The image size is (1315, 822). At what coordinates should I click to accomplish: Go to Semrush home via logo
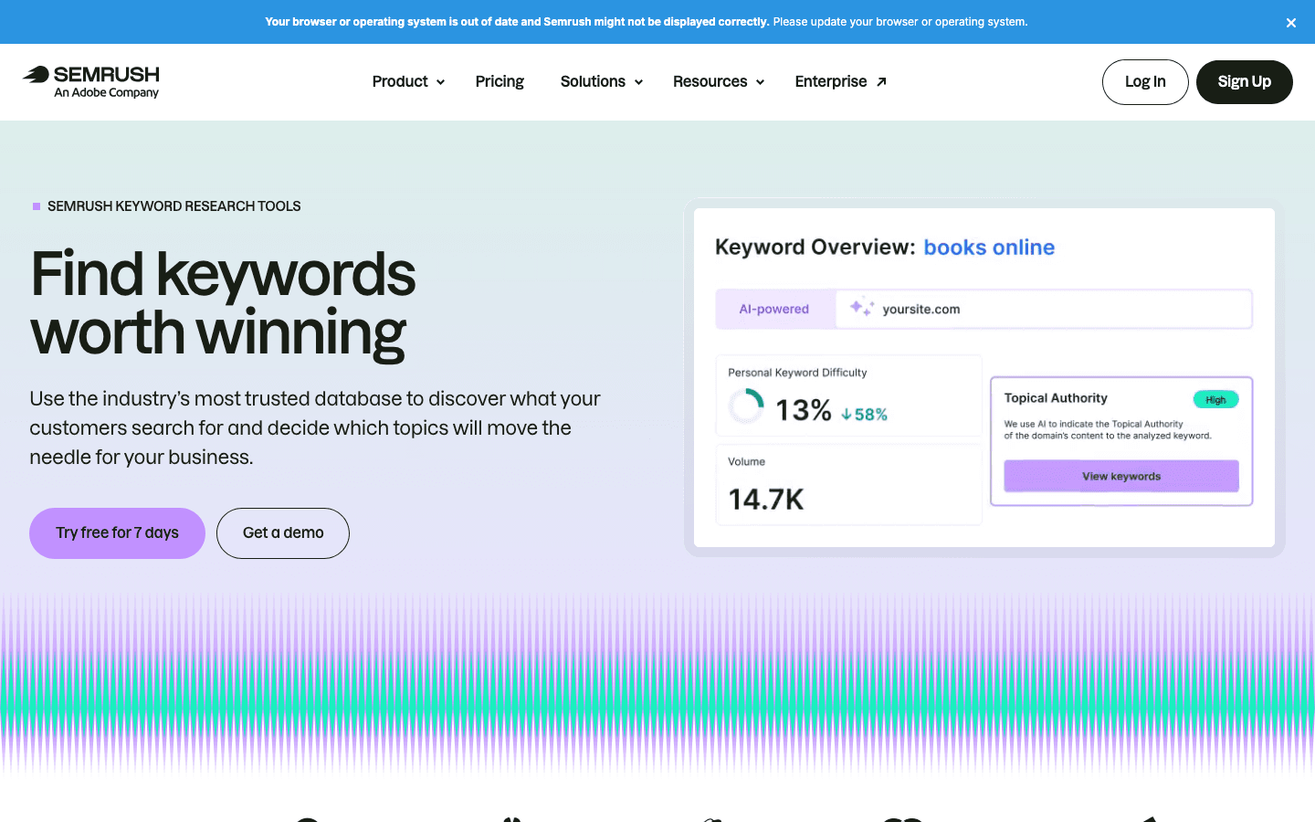(91, 81)
